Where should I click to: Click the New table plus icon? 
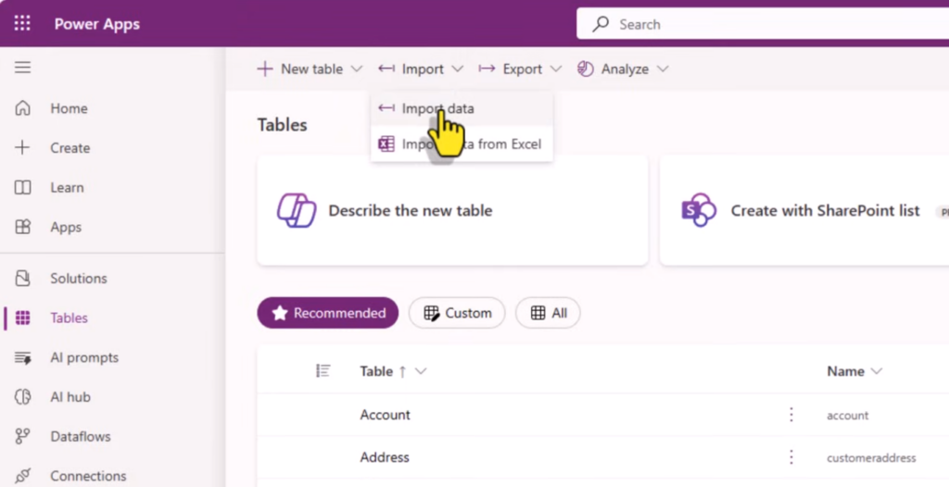(x=265, y=69)
